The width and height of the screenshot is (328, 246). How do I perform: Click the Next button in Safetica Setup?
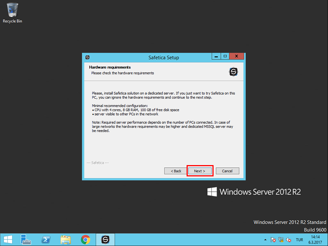[x=200, y=171]
